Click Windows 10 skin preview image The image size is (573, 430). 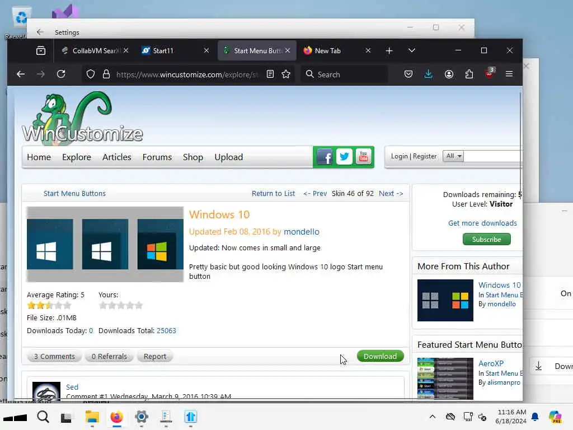point(105,244)
